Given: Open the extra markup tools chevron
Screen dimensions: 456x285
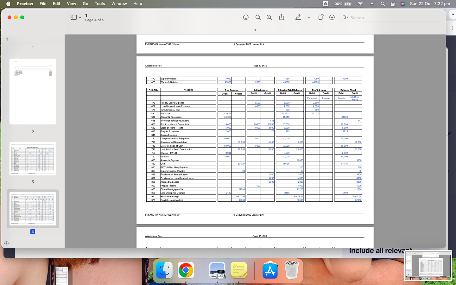Looking at the screenshot, I should [309, 17].
